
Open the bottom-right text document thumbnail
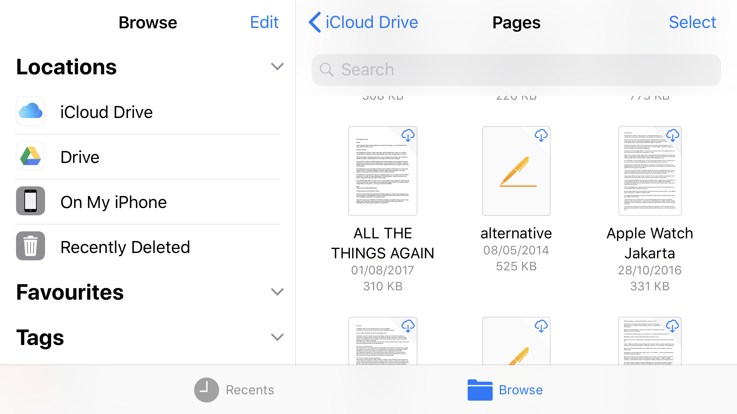(650, 340)
